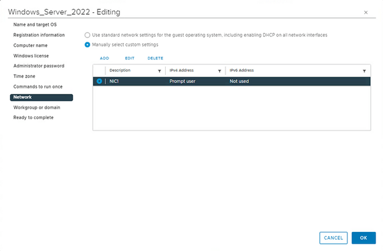
Task: Go to Workgroup or domain step
Action: point(38,107)
